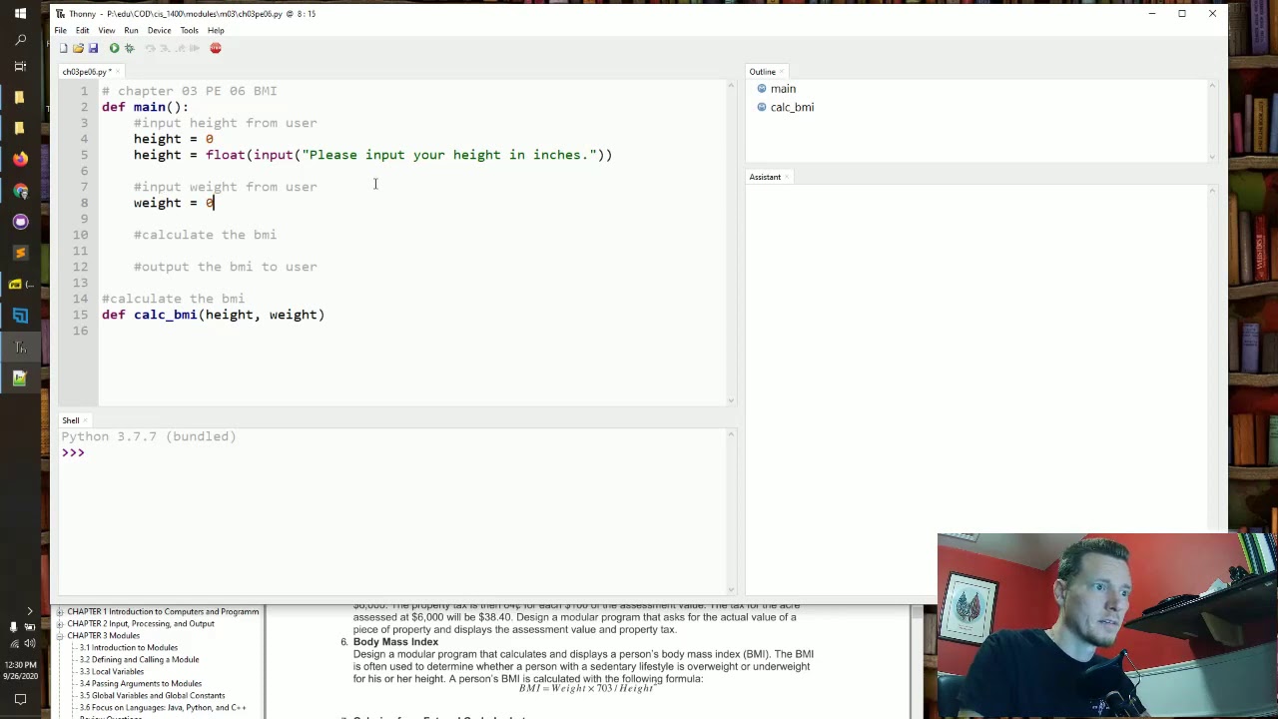Open 3.2 Defining and Calling a Module

point(139,660)
